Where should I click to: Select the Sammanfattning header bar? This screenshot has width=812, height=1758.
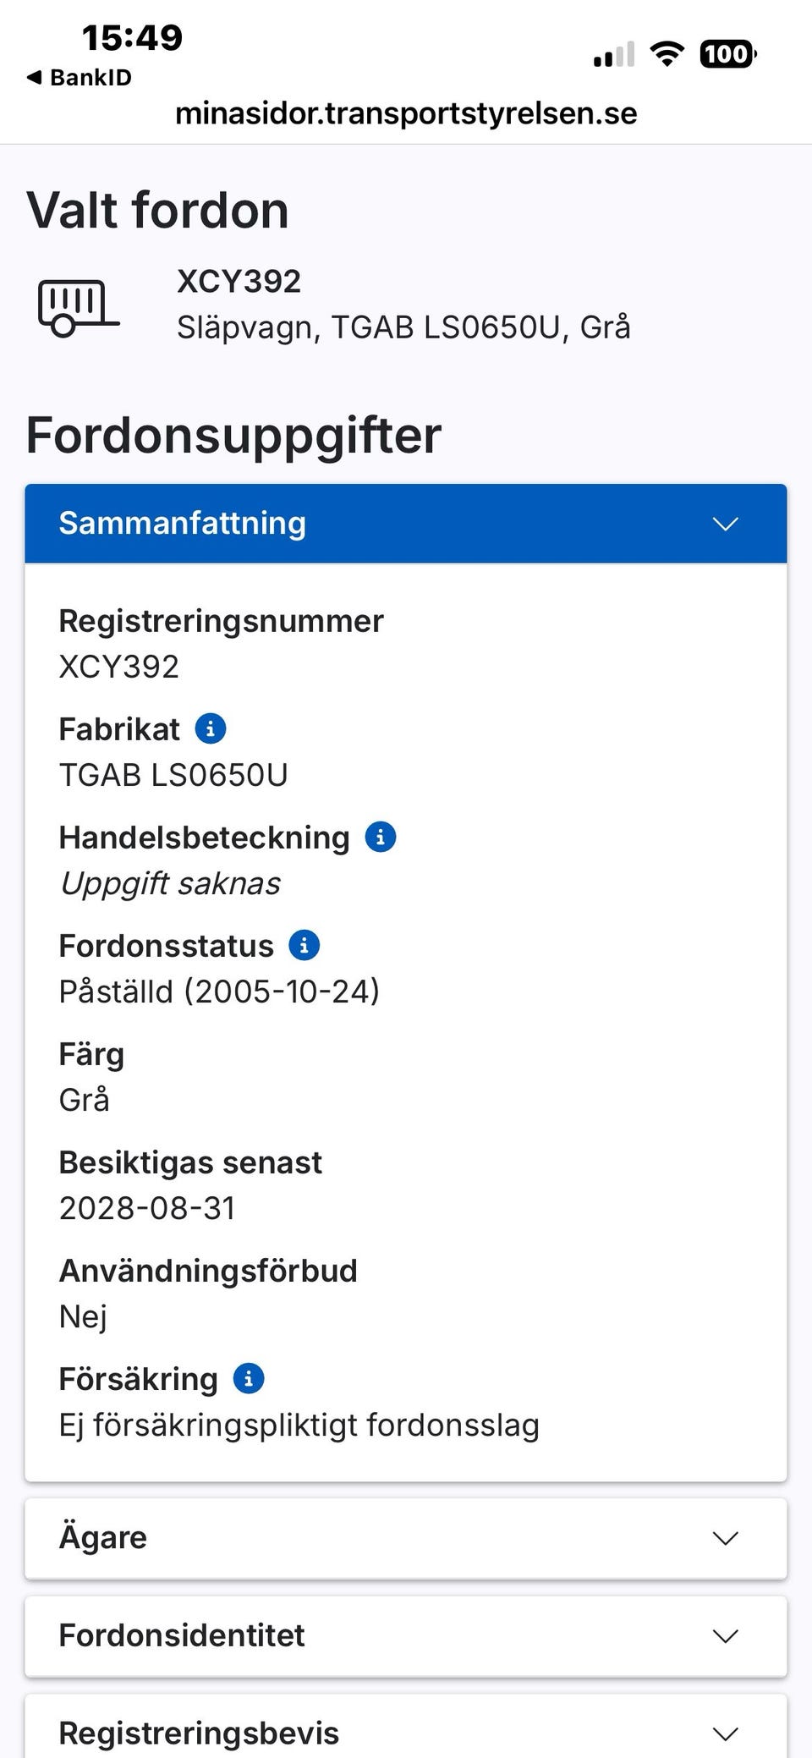tap(406, 524)
